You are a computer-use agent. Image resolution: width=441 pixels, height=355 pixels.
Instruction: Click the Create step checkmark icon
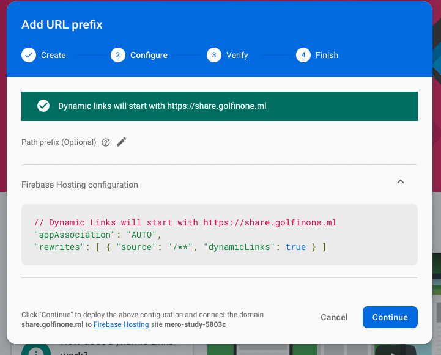pos(29,55)
